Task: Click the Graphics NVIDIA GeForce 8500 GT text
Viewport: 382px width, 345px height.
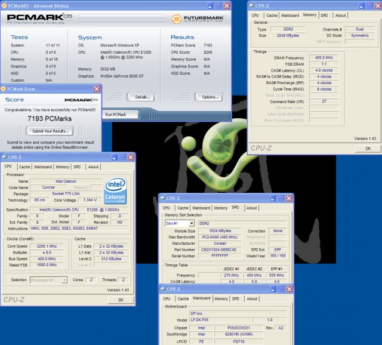Action: 122,76
